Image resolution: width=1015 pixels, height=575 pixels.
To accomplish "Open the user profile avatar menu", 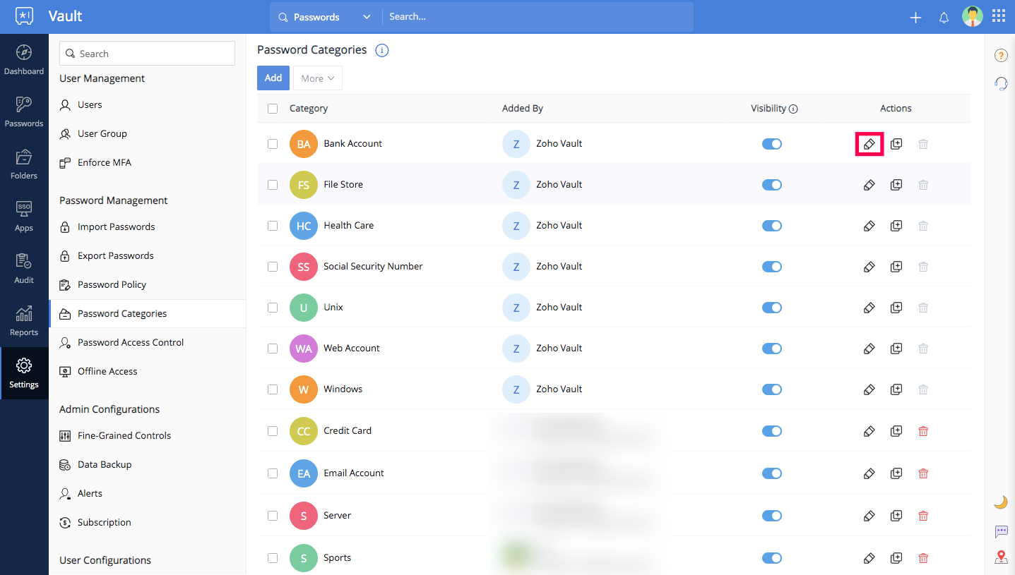I will (973, 17).
